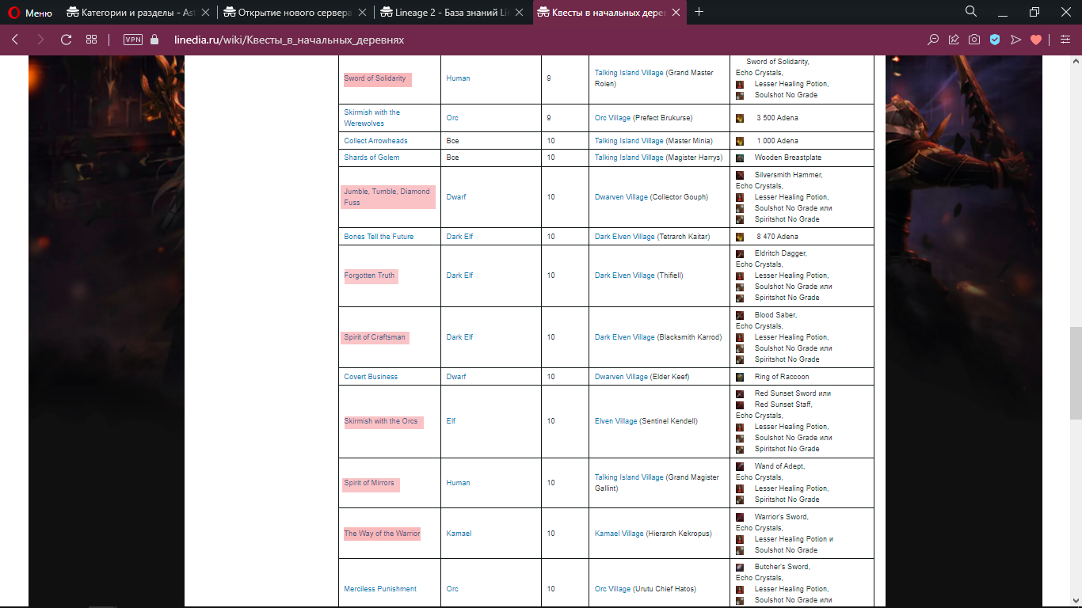Open the Dwarven Village link for Collector Gouph
The width and height of the screenshot is (1082, 608).
[x=621, y=197]
